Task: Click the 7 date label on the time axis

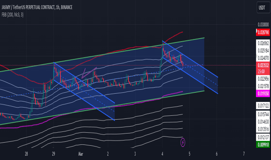Action: point(244,154)
